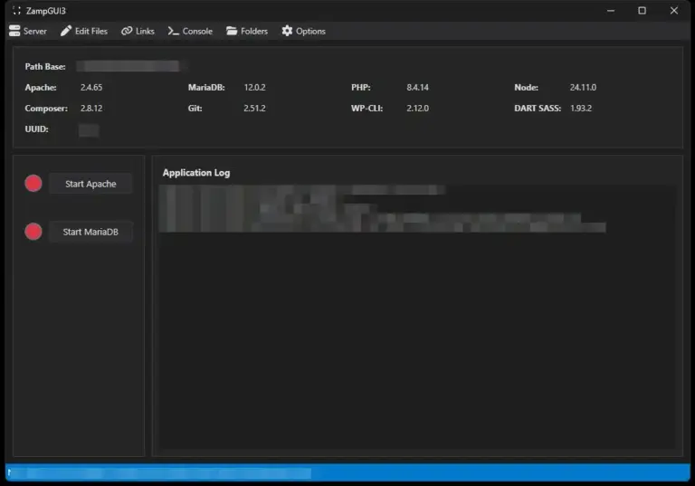The width and height of the screenshot is (695, 486).
Task: Click the chain link icon for Links
Action: click(x=127, y=31)
